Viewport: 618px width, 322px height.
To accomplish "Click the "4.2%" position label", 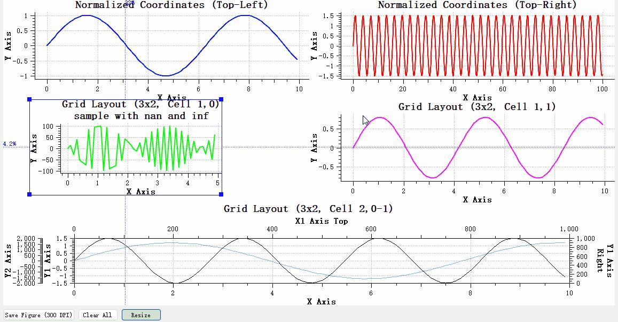I will pyautogui.click(x=10, y=144).
